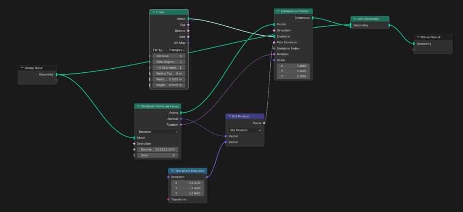Click the Direction Y -3.400 field

[x=188, y=188]
